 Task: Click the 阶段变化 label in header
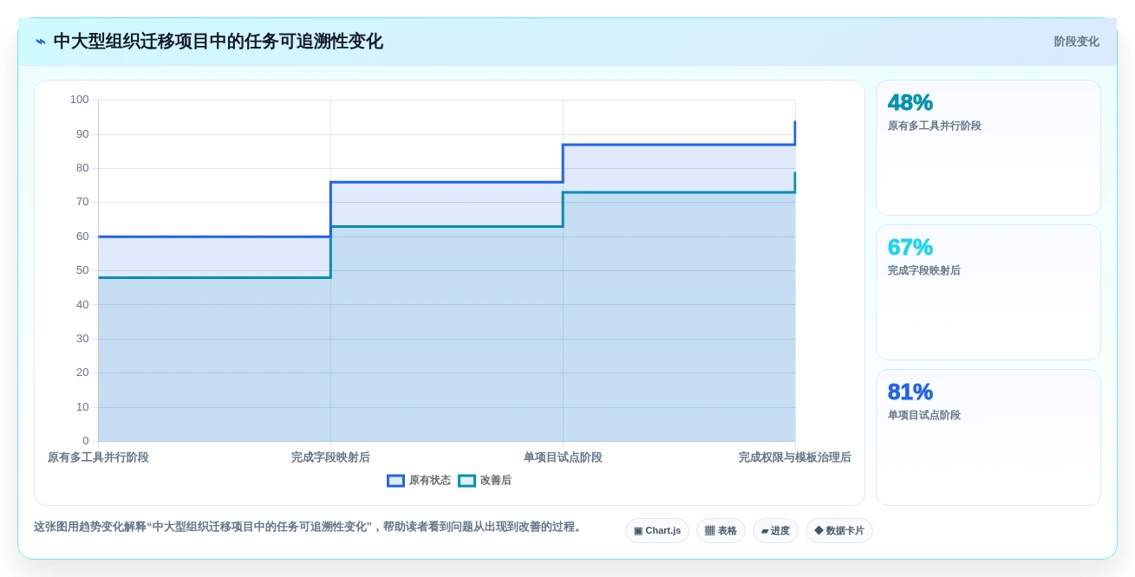(1076, 42)
